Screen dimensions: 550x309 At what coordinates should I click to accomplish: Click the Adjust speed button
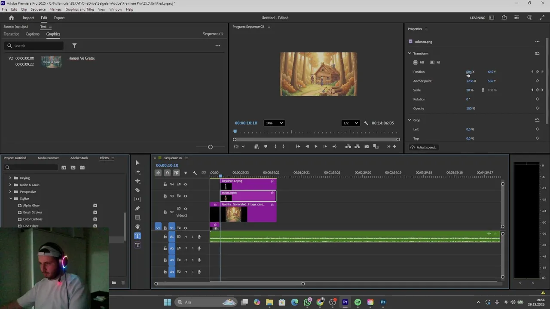click(423, 148)
